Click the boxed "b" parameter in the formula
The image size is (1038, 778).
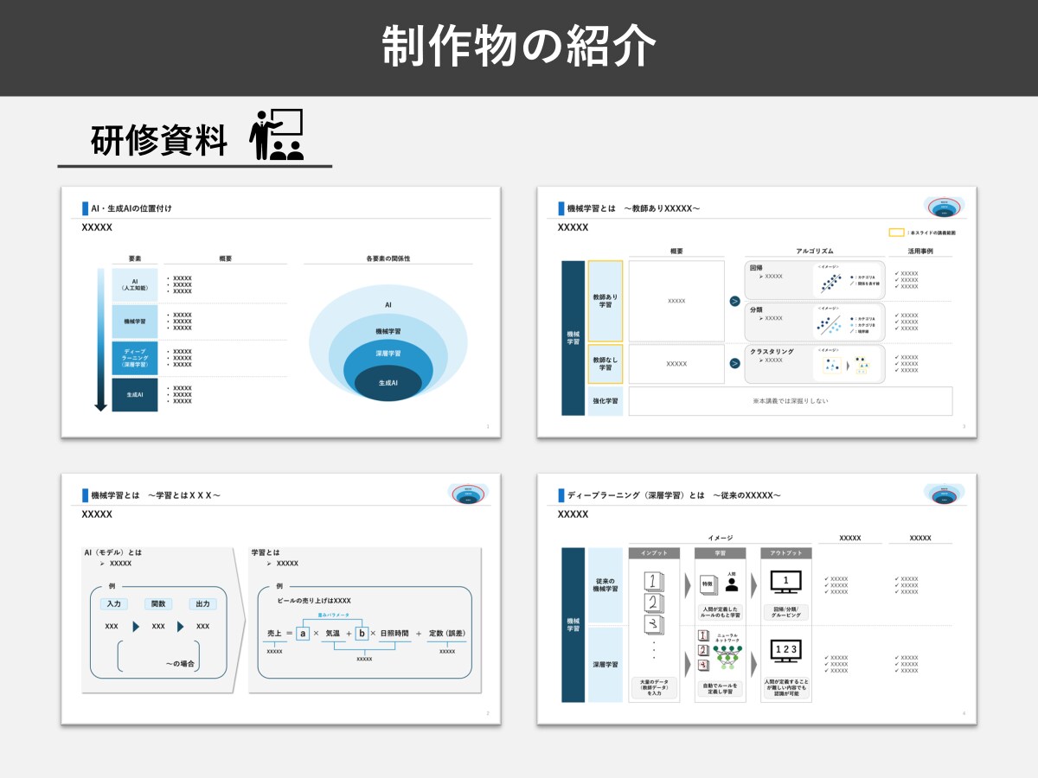tap(362, 634)
